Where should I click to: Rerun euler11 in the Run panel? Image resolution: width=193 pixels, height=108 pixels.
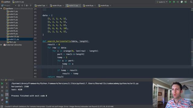[2, 84]
